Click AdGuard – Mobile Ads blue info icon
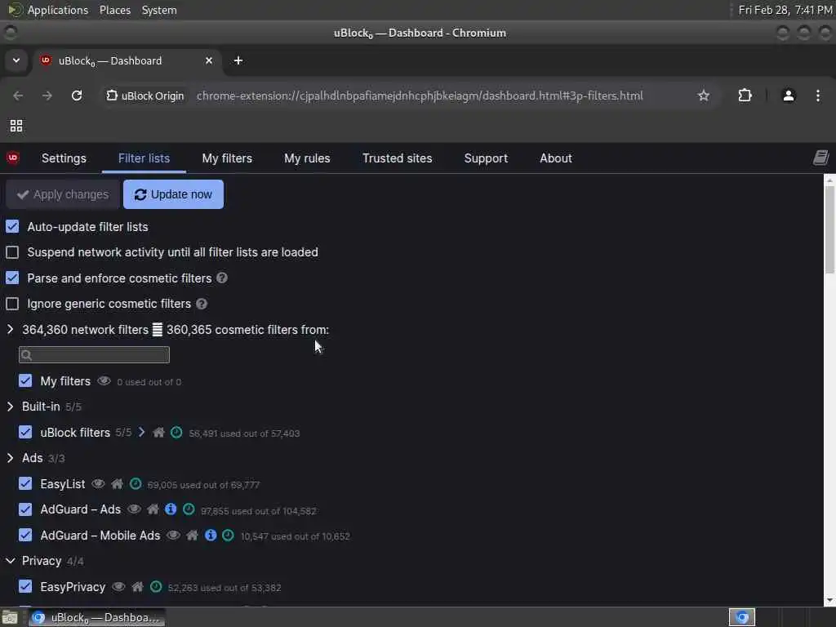This screenshot has width=836, height=627. pyautogui.click(x=211, y=535)
